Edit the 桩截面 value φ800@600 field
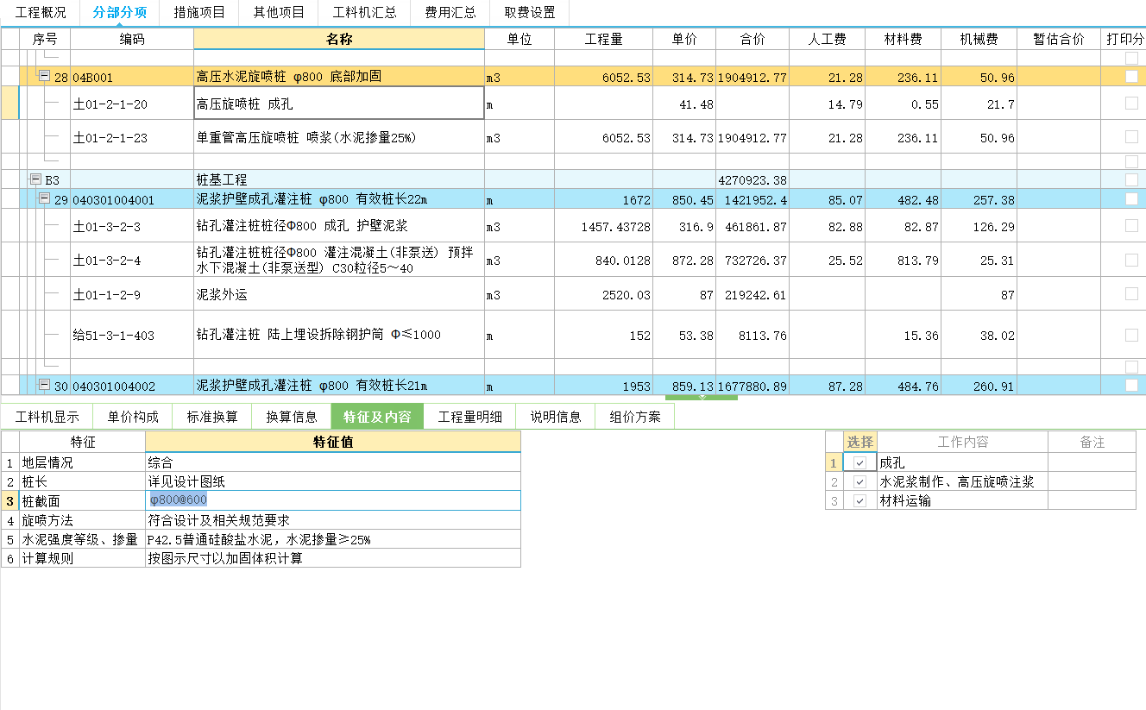Screen dimensions: 1146x710 334,500
